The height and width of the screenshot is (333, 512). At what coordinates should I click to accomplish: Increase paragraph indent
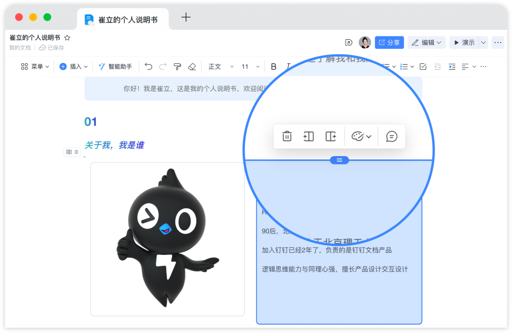click(452, 67)
